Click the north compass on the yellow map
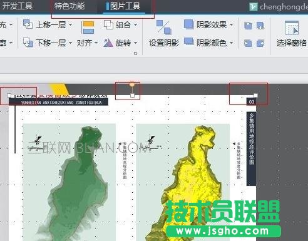Image resolution: width=308 pixels, height=241 pixels. click(150, 143)
